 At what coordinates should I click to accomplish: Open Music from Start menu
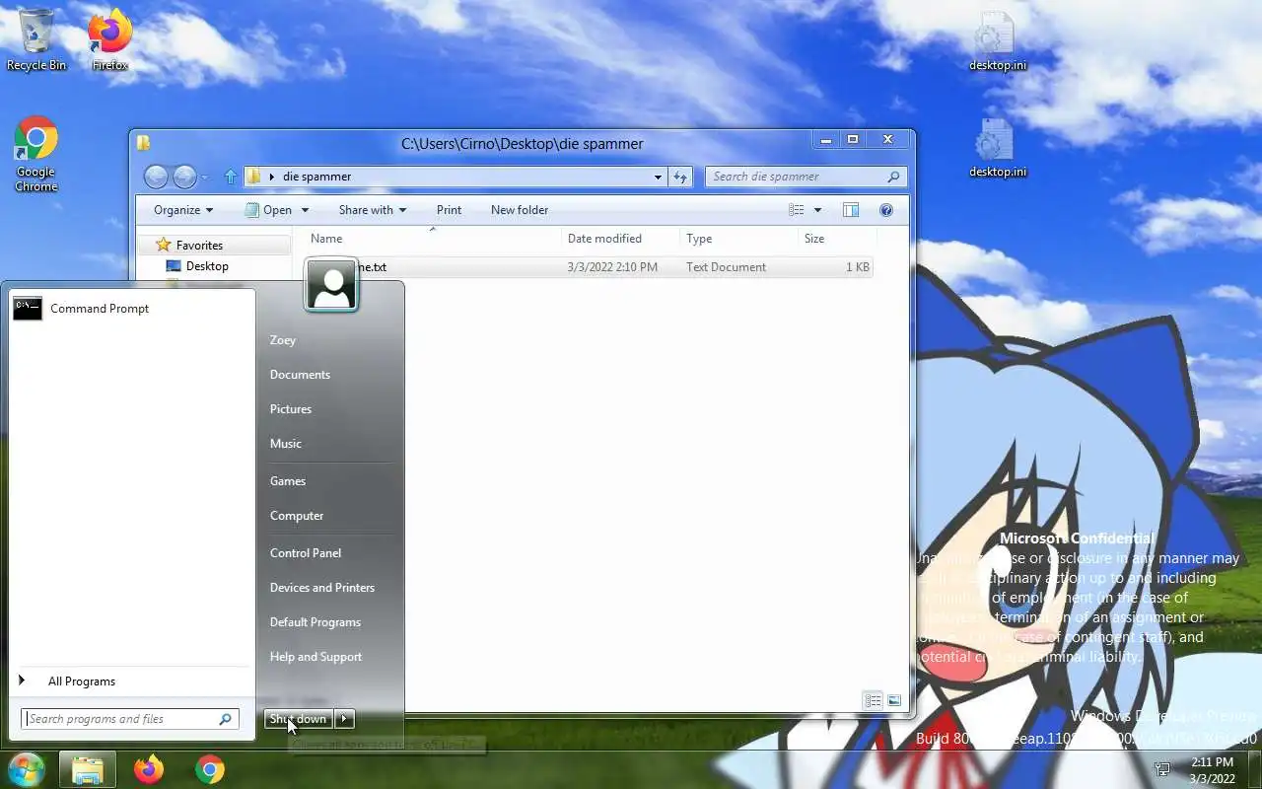tap(286, 444)
